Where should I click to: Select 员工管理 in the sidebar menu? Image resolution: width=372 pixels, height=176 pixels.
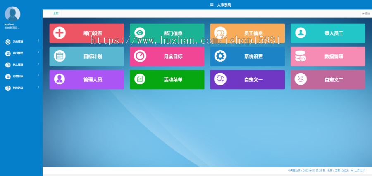coord(18,65)
